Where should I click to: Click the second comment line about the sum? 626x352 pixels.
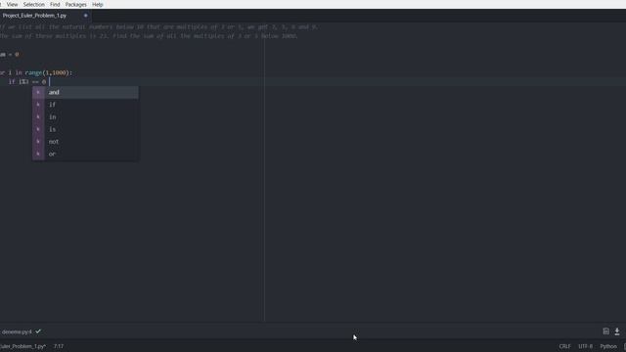(x=149, y=36)
